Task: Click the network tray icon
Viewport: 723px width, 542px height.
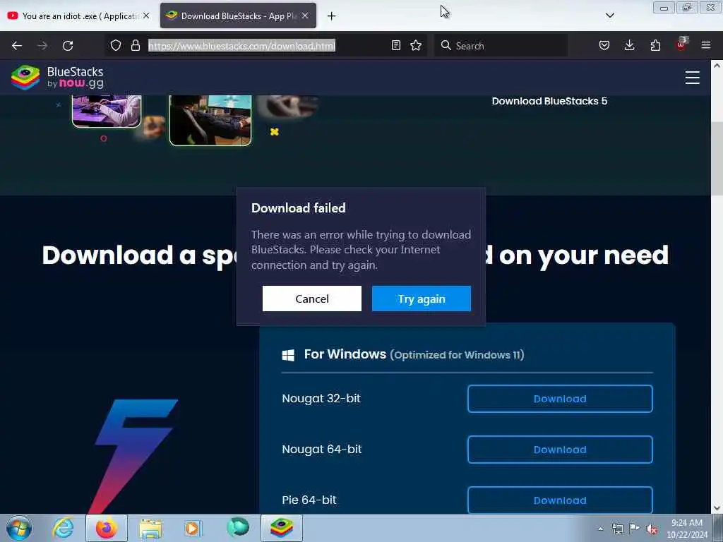Action: point(617,529)
